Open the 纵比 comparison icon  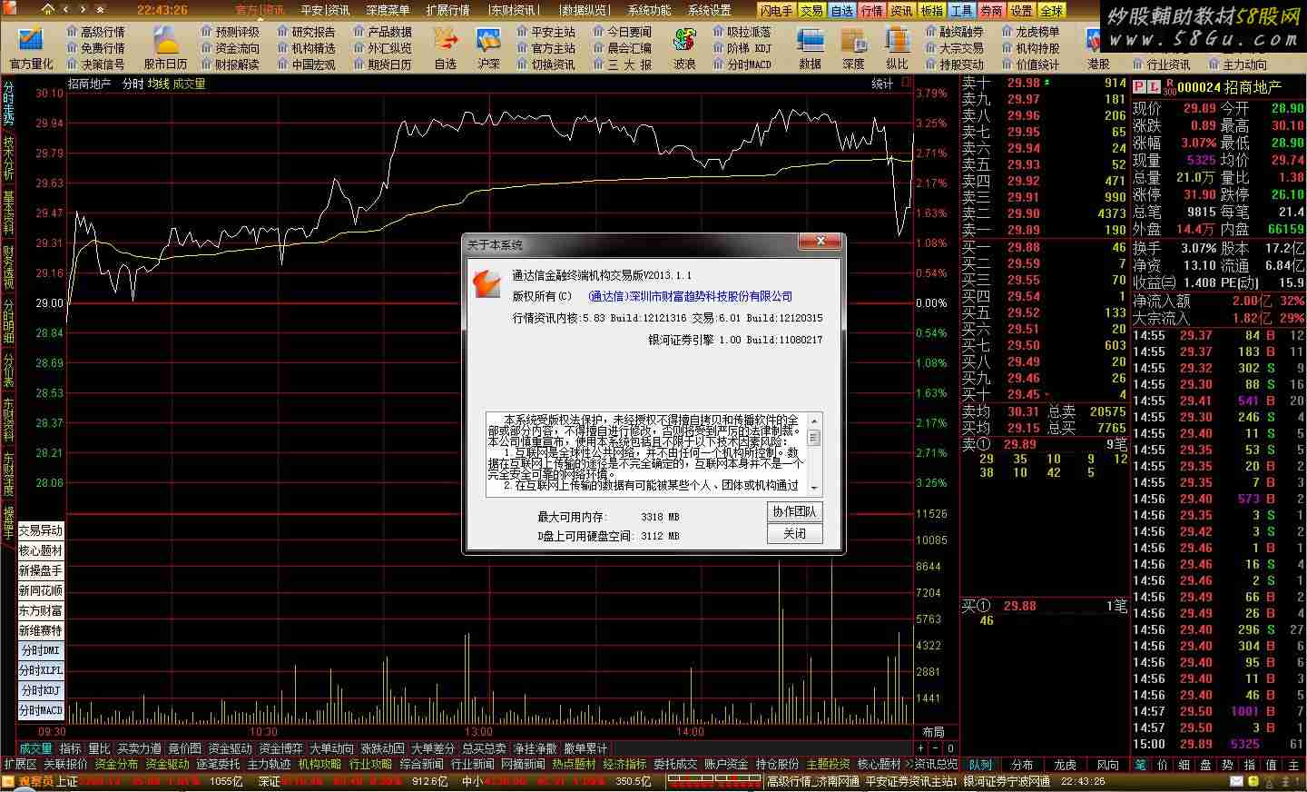point(897,47)
